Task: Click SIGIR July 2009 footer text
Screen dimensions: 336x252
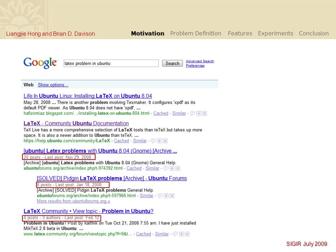Action: point(307,244)
